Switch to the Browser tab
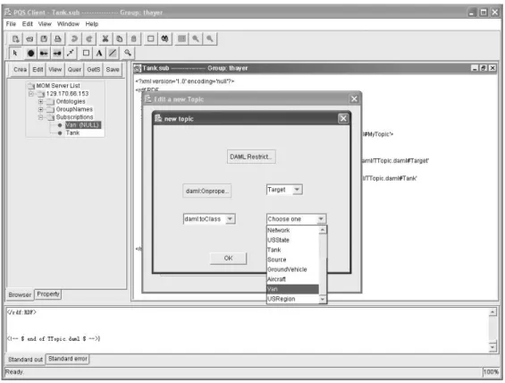 pyautogui.click(x=20, y=294)
